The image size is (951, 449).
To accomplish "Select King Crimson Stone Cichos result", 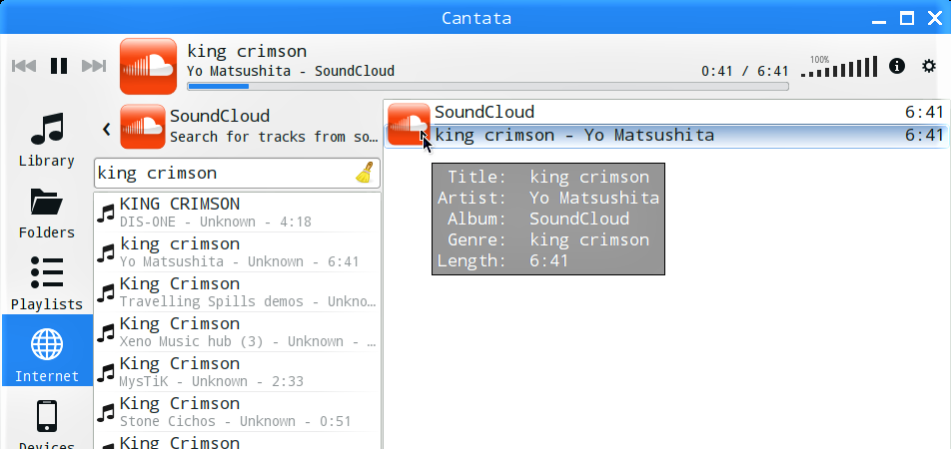I will (x=237, y=412).
